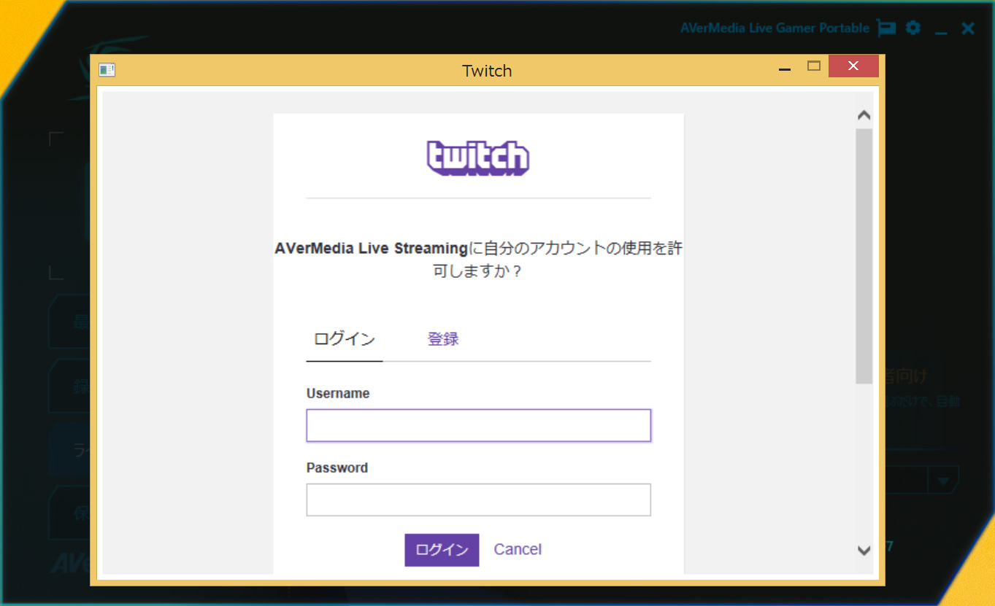Close the Twitch login dialog
Image resolution: width=995 pixels, height=606 pixels.
tap(853, 66)
